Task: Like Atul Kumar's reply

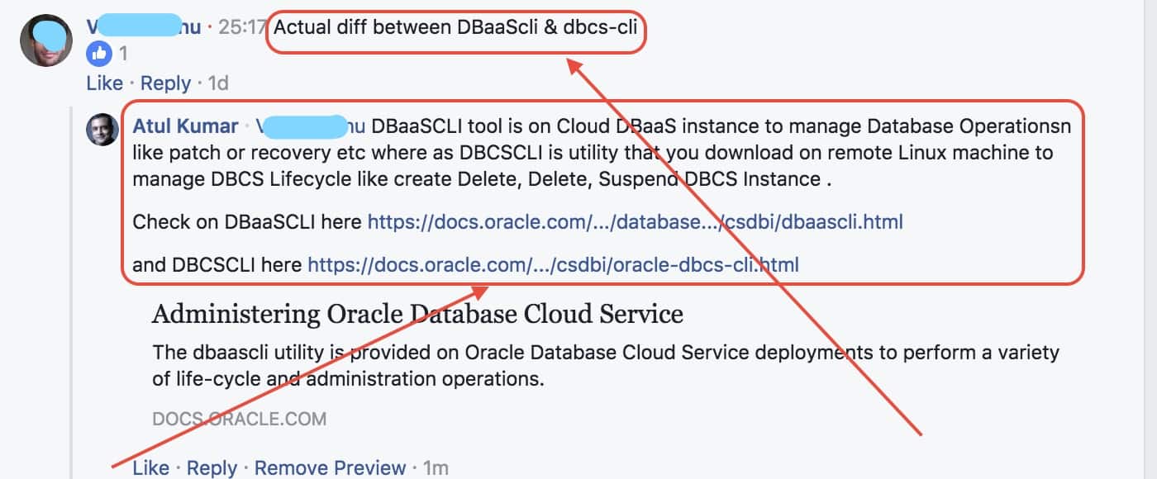Action: (x=150, y=468)
